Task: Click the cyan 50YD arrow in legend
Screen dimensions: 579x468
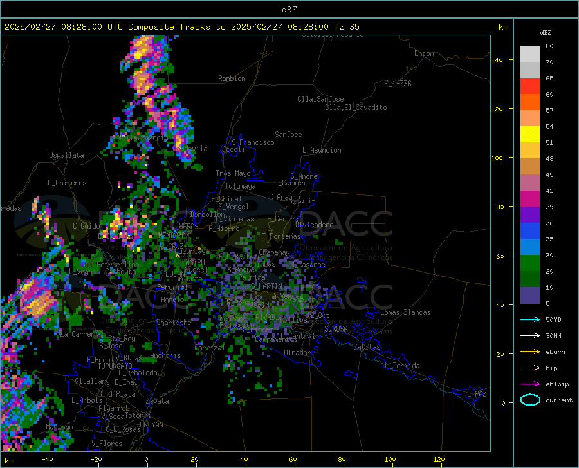Action: coord(530,319)
